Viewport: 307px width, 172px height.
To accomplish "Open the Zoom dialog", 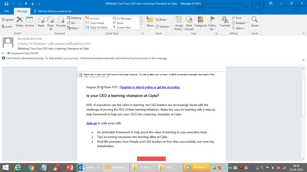I will pyautogui.click(x=255, y=22).
